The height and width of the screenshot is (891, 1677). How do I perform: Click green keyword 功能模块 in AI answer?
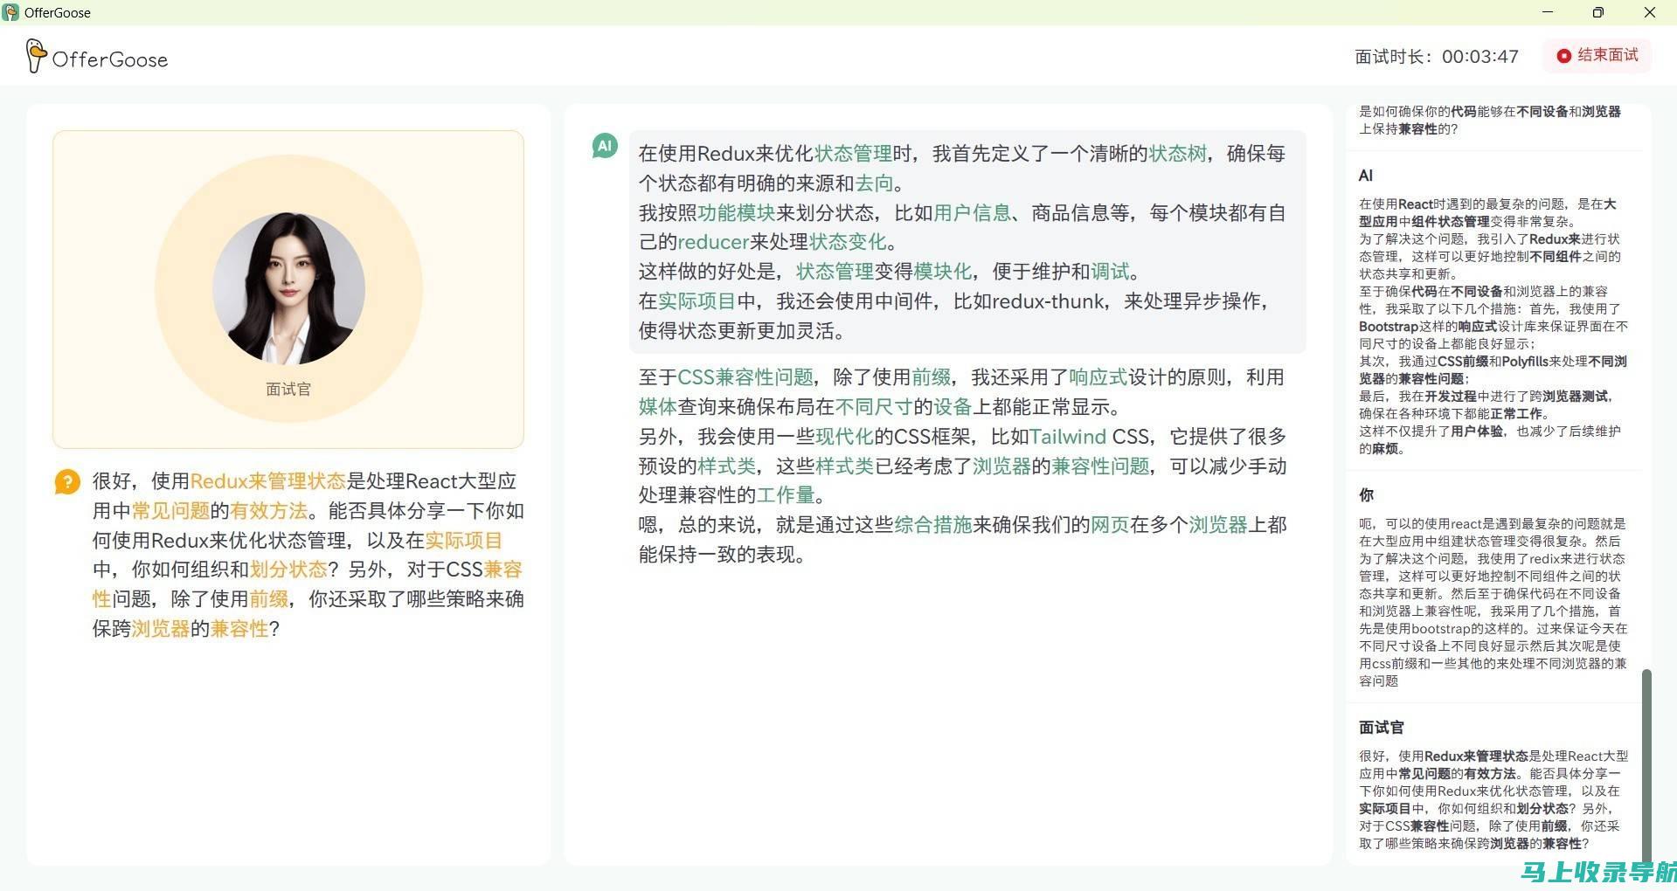737,213
